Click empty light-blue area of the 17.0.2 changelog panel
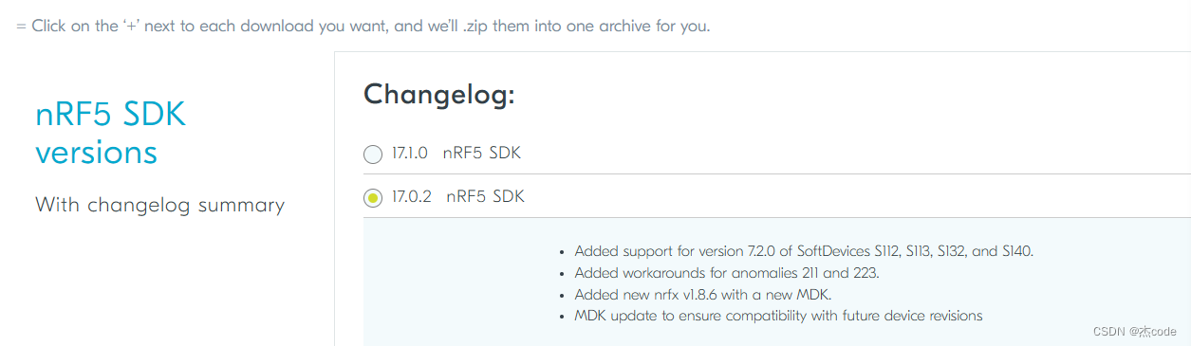Image resolution: width=1191 pixels, height=346 pixels. [x=456, y=284]
